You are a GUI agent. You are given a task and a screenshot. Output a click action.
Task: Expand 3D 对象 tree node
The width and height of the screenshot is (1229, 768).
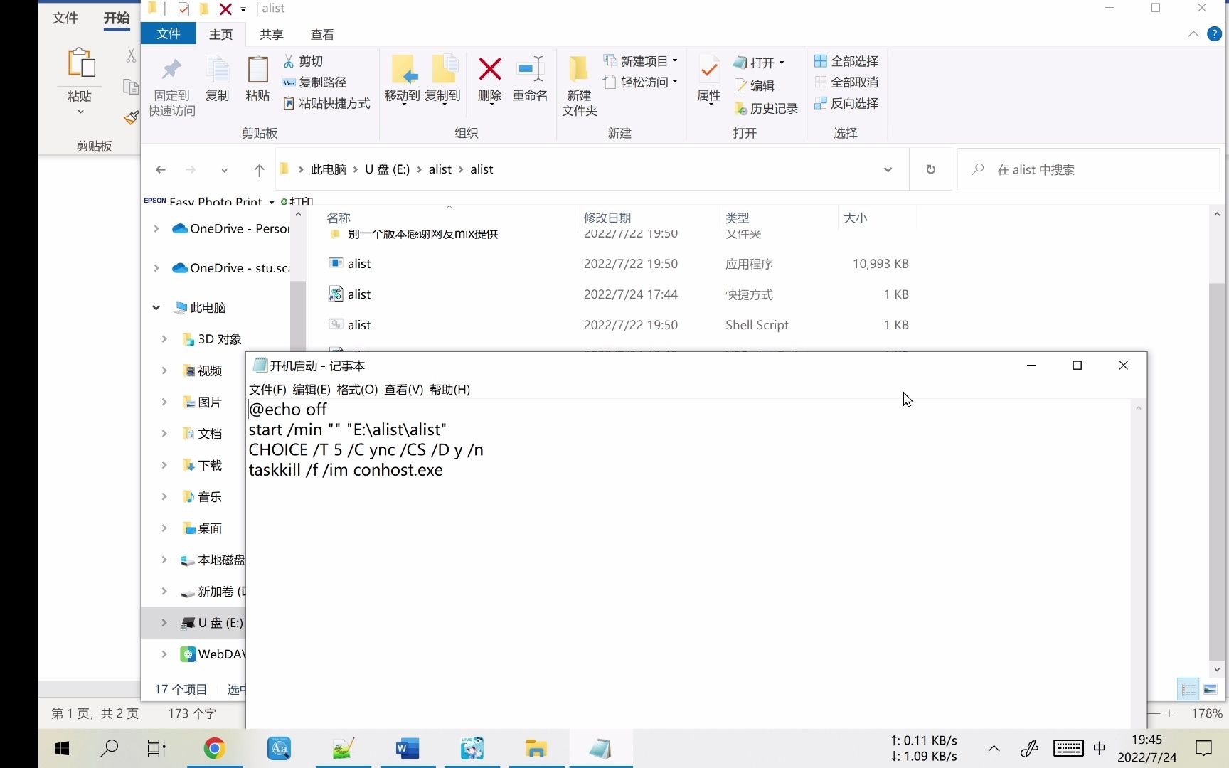coord(164,339)
